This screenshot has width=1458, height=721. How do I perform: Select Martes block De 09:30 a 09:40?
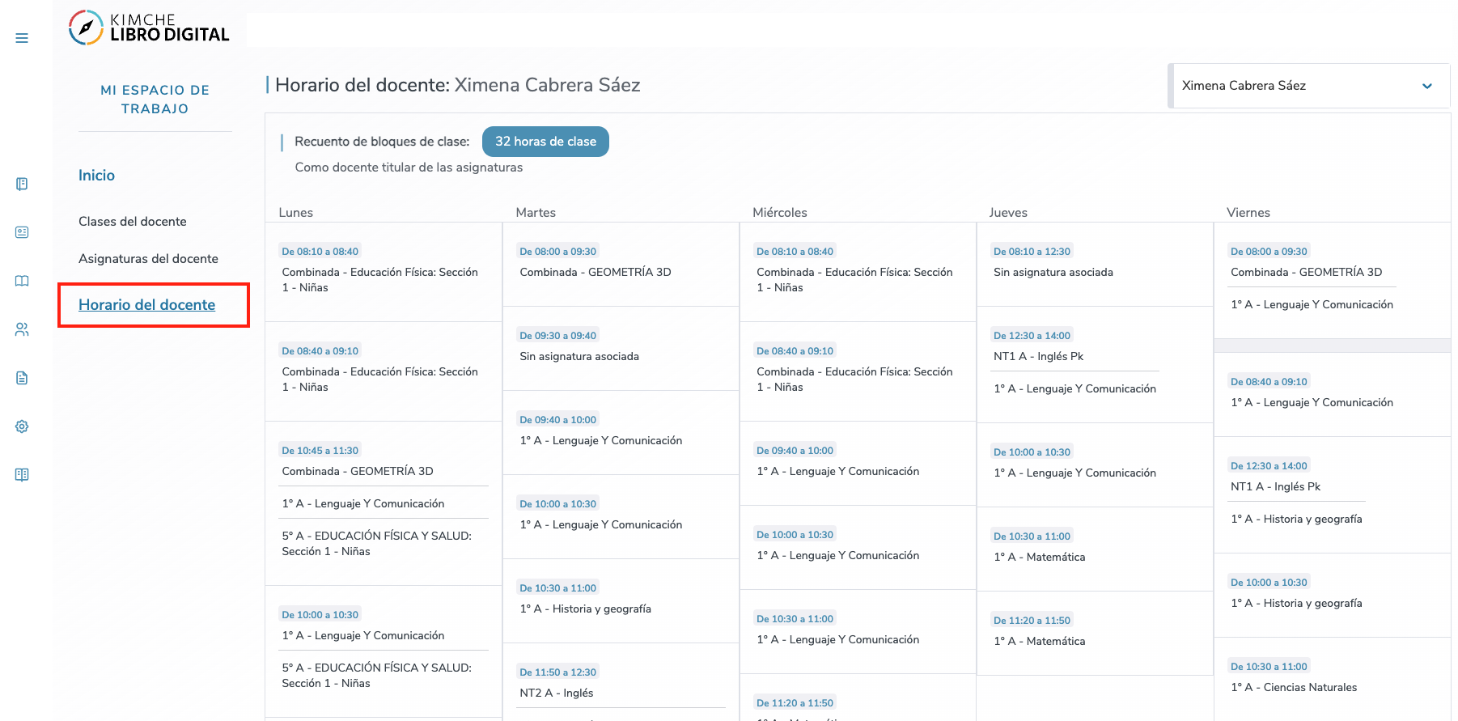pos(558,336)
